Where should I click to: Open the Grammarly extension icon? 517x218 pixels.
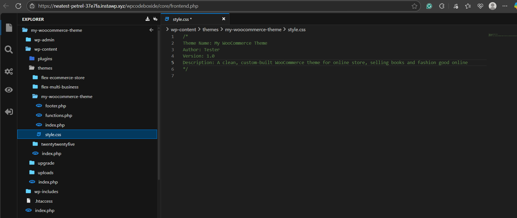(429, 6)
